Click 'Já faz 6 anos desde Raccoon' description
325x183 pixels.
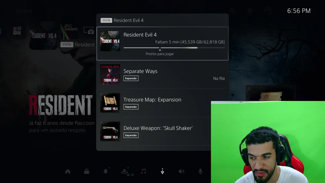[62, 123]
